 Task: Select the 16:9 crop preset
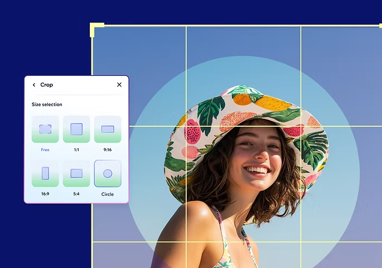pyautogui.click(x=45, y=174)
